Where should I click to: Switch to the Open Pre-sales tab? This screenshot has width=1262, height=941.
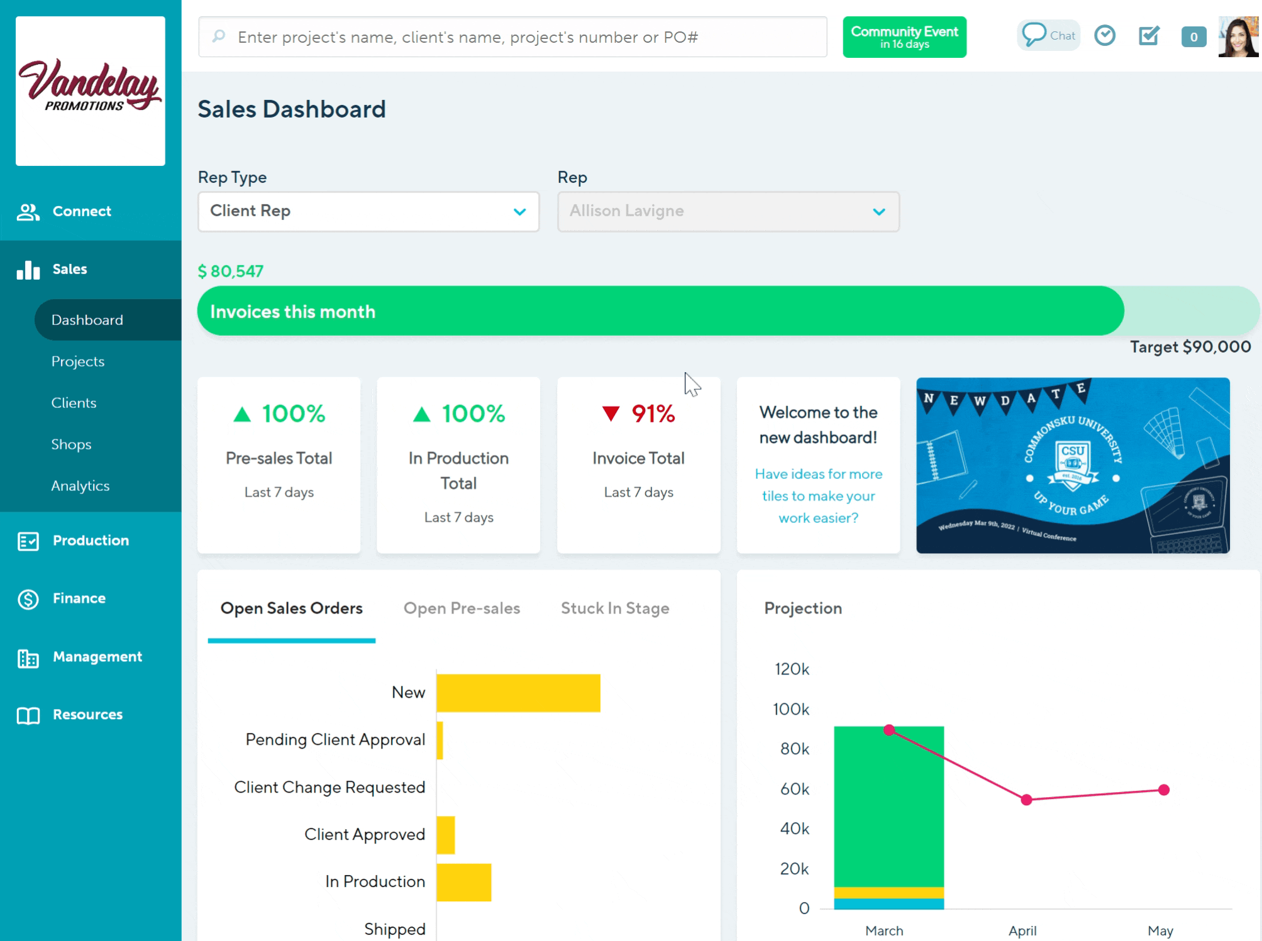tap(462, 608)
